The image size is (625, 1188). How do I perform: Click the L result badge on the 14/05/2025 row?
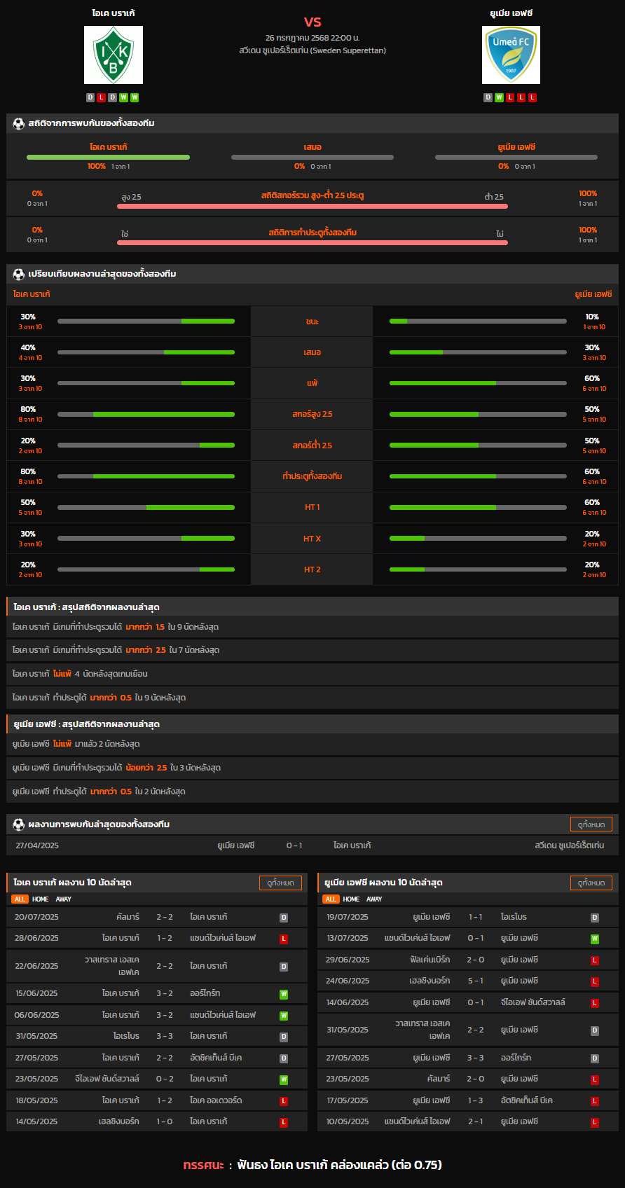click(284, 1122)
